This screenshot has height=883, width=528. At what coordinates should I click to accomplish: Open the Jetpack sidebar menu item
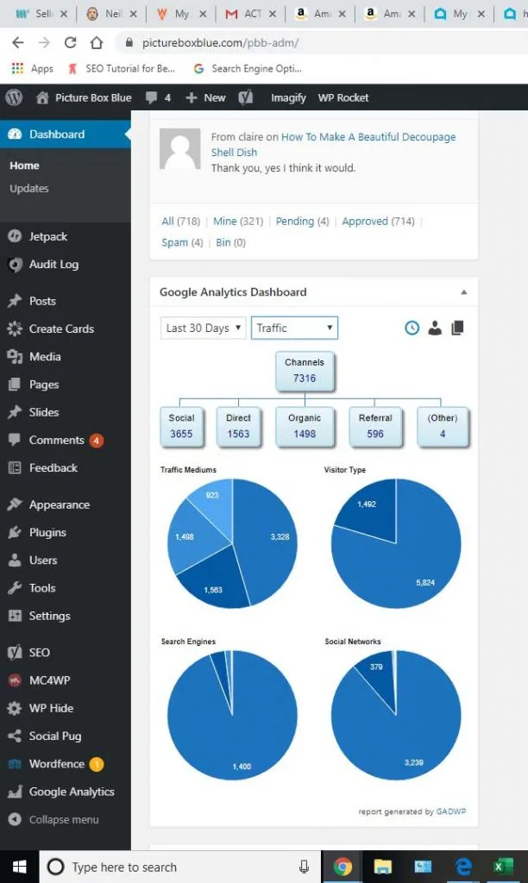(47, 236)
